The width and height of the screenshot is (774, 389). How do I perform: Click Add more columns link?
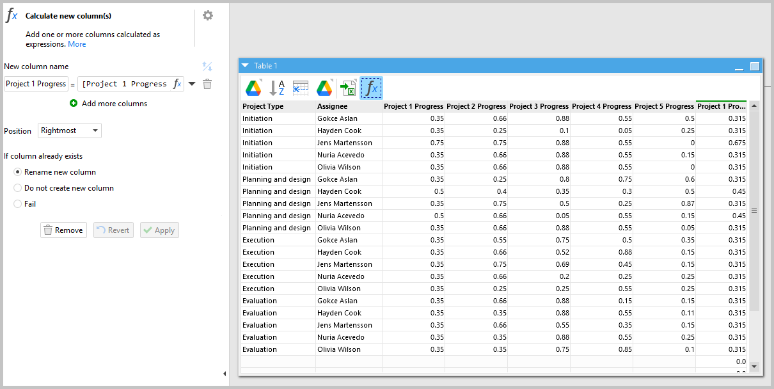(115, 104)
